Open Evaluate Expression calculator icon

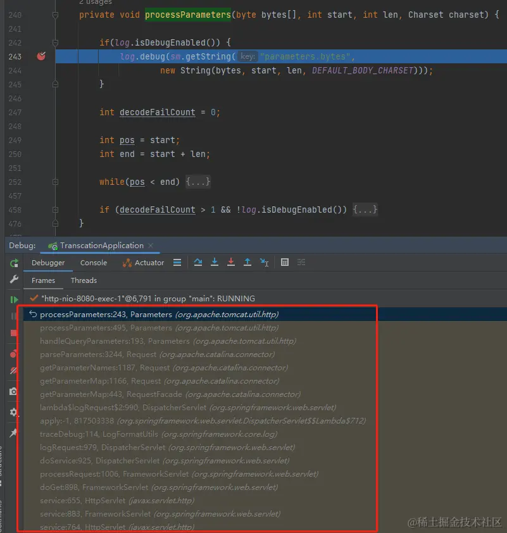(x=285, y=263)
